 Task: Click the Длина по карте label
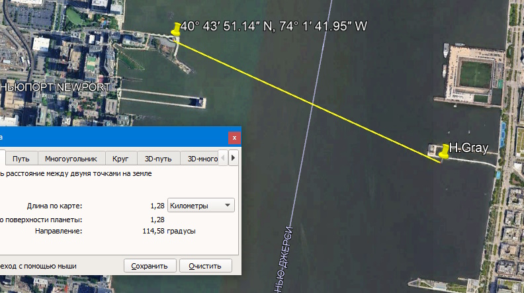54,206
